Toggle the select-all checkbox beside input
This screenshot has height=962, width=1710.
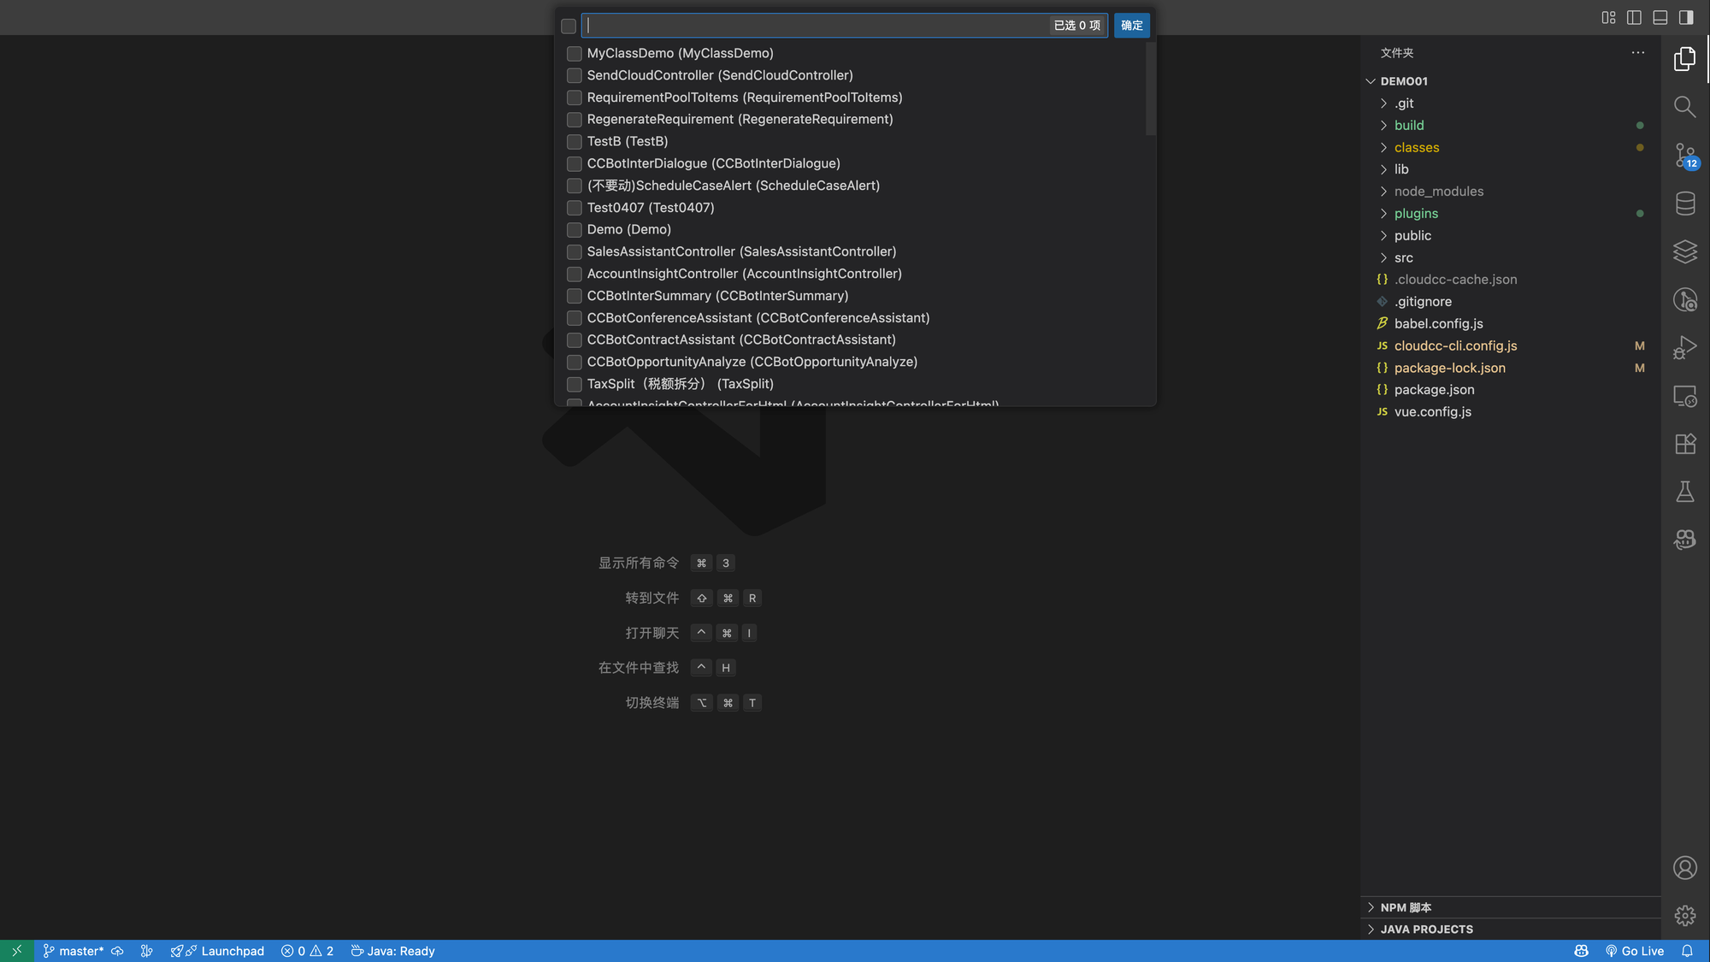coord(569,27)
